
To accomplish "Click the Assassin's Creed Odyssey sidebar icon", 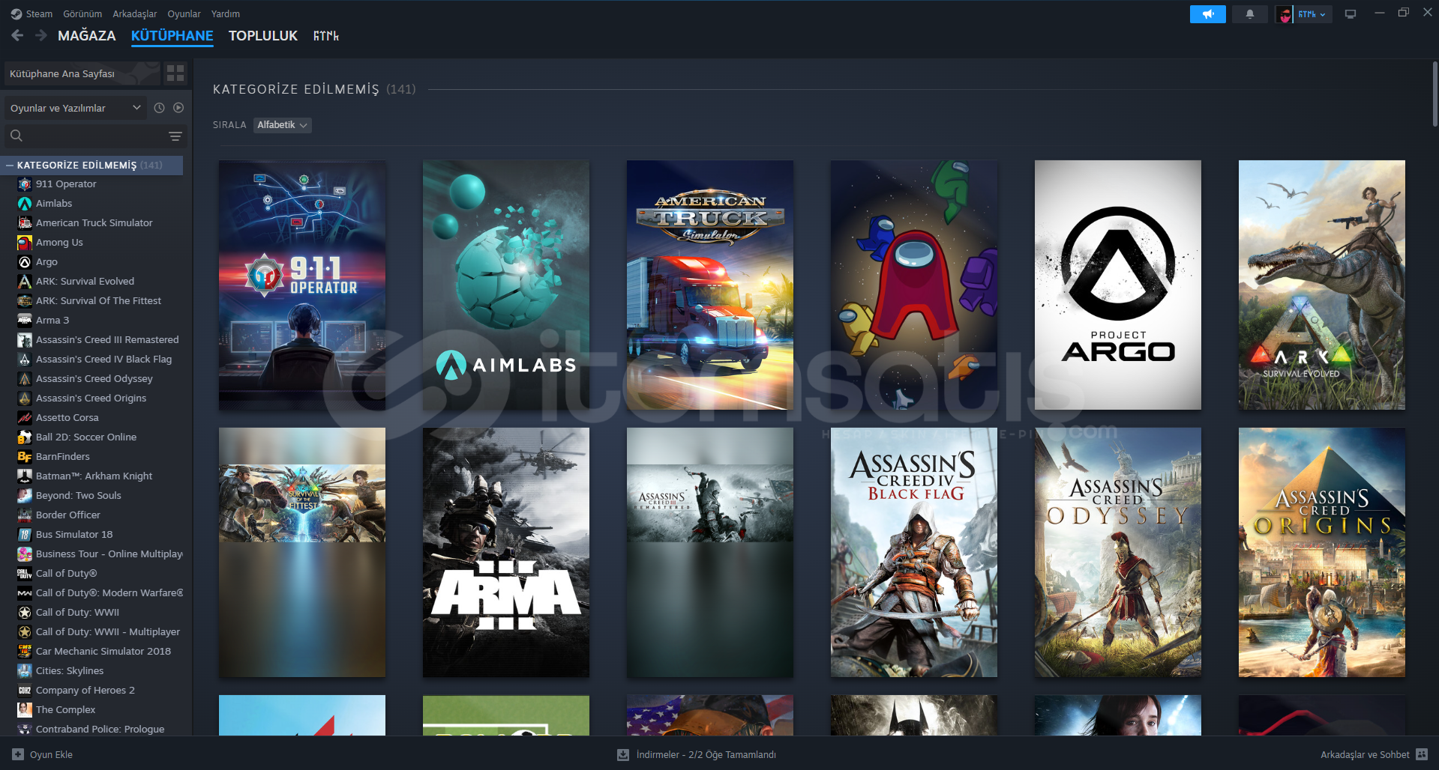I will pos(25,379).
